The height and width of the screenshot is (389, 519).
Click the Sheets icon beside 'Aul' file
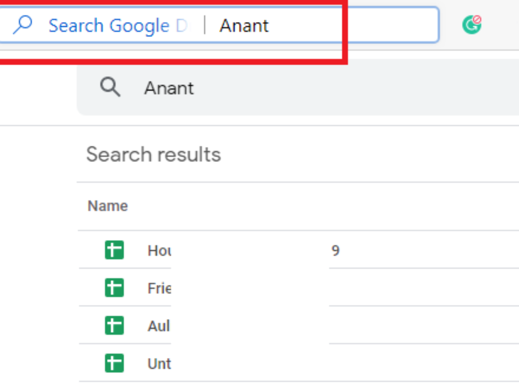coord(114,325)
